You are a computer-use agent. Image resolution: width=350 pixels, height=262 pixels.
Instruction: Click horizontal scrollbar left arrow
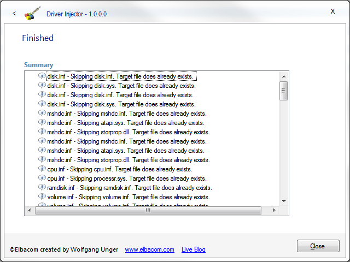(30, 211)
